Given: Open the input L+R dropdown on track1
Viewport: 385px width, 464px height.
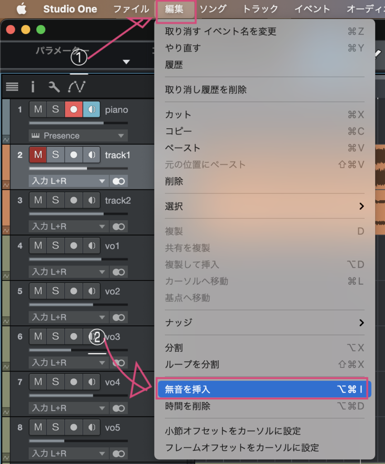Looking at the screenshot, I should [68, 181].
